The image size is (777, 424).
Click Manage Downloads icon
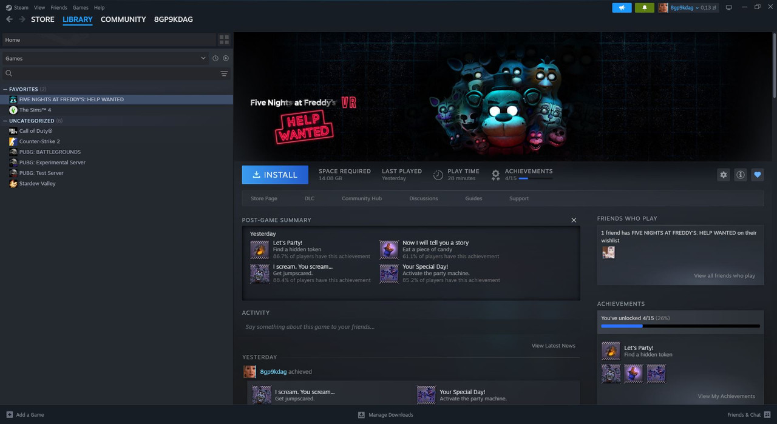coord(361,415)
